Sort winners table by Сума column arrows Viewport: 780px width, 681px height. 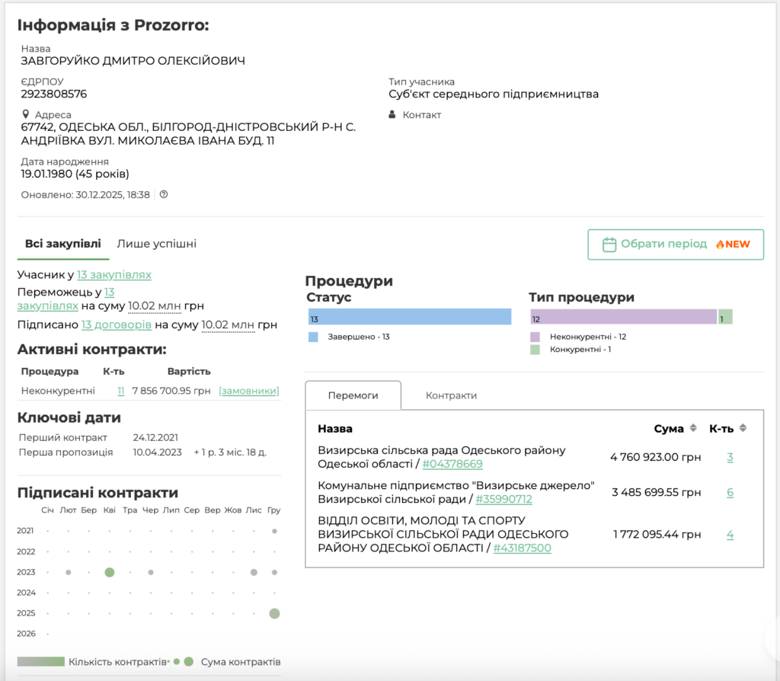[x=693, y=428]
